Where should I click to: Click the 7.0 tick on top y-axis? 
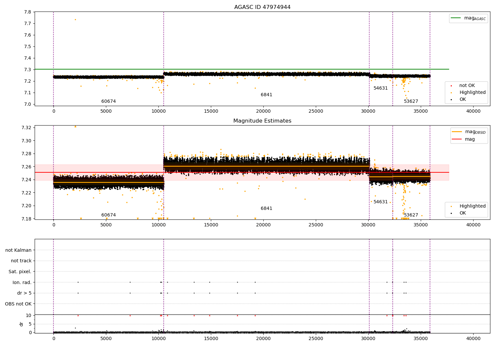coord(28,104)
